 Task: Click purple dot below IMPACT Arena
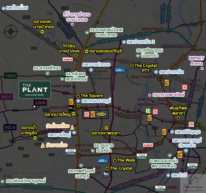pos(202,68)
